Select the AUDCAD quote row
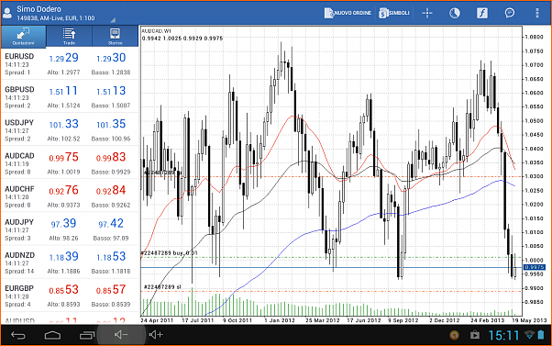The image size is (552, 346). coord(70,163)
